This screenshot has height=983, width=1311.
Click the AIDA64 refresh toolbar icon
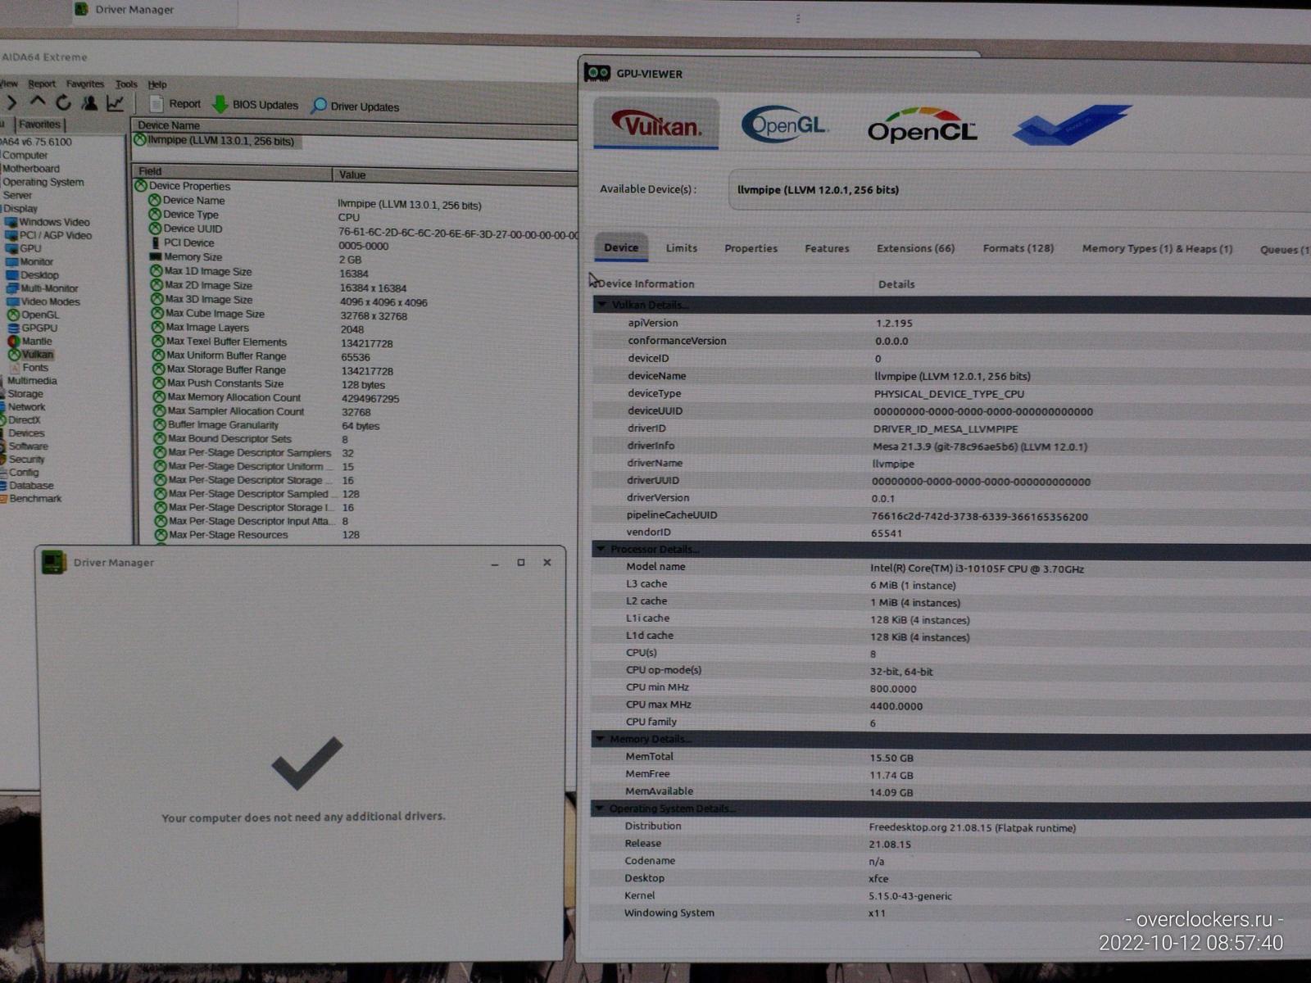coord(63,102)
